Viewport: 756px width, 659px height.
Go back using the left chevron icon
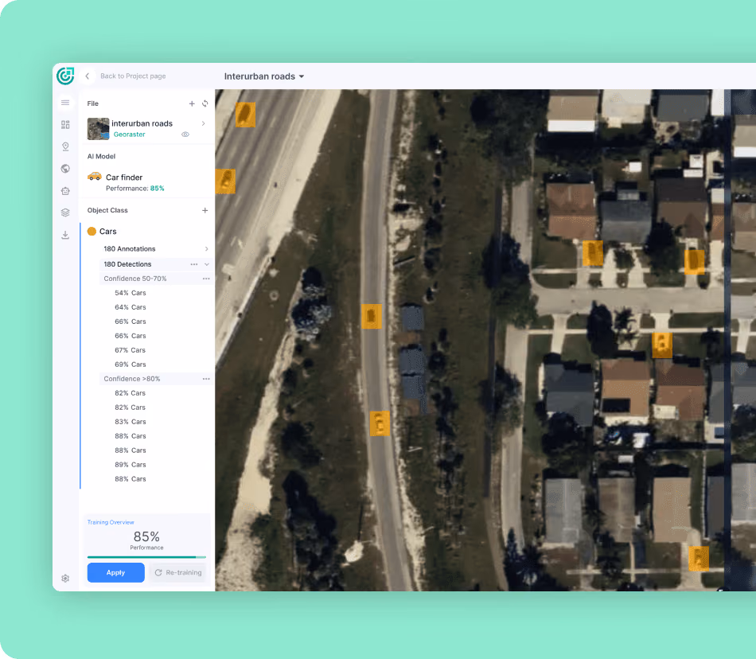click(88, 76)
